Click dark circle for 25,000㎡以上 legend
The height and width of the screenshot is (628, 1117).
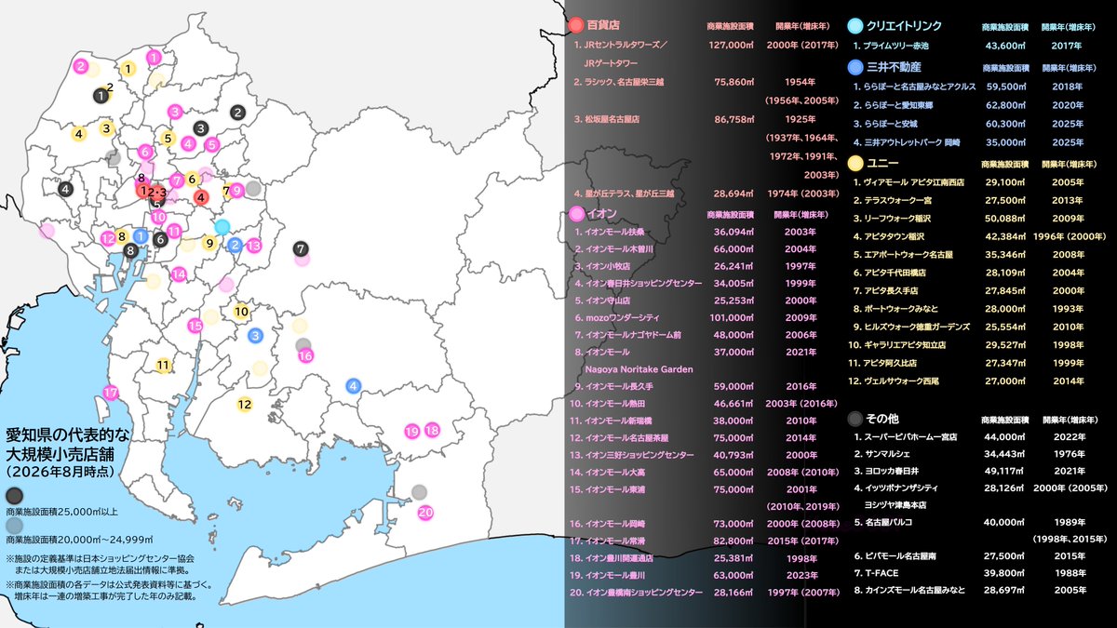click(x=16, y=497)
